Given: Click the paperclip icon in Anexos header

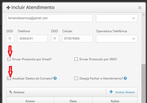Looking at the screenshot, I should tap(11, 92).
